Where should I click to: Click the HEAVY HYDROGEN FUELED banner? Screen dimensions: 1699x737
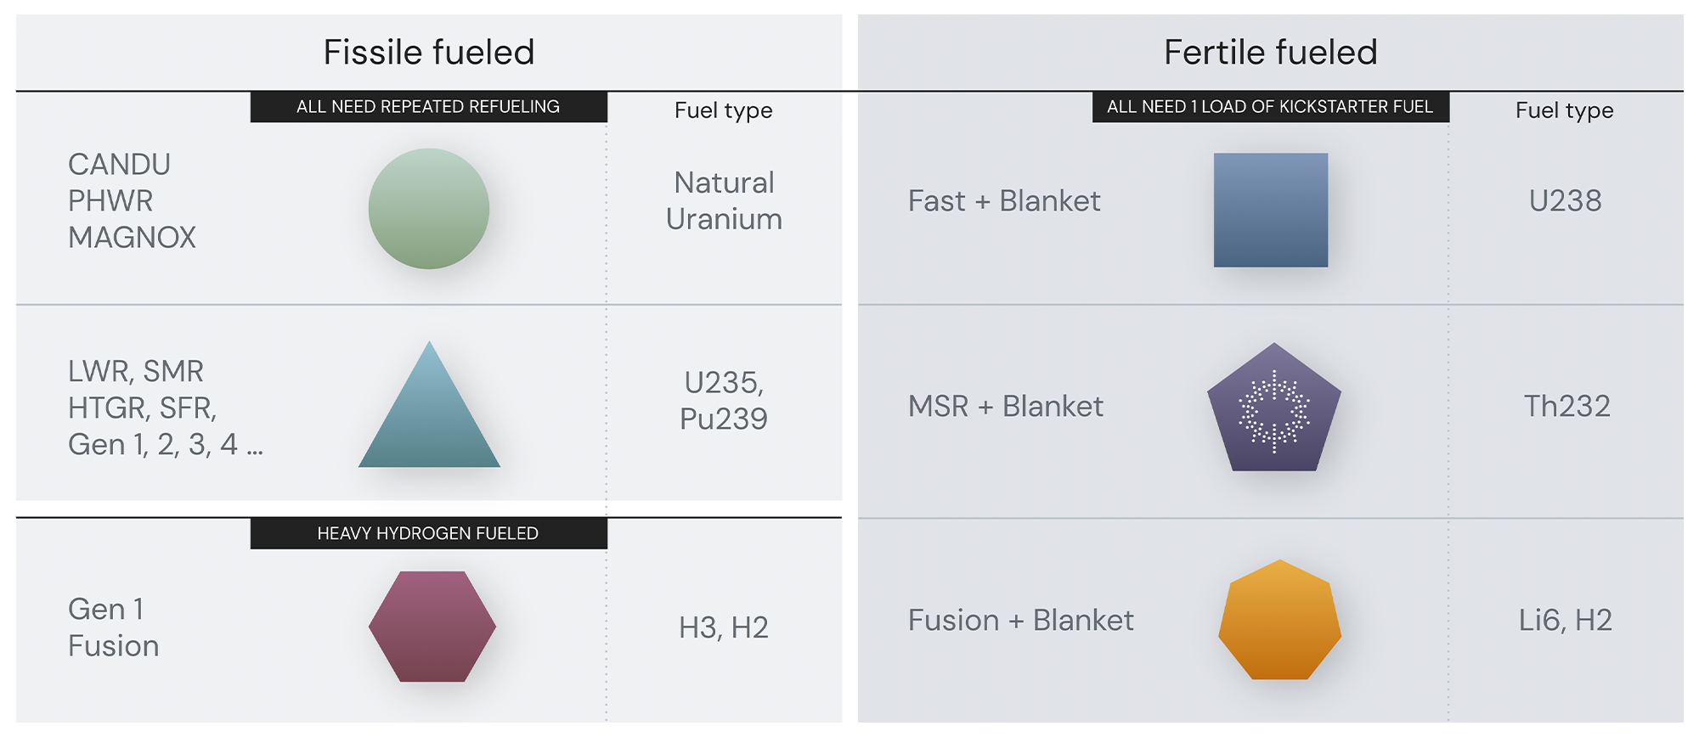click(x=429, y=533)
